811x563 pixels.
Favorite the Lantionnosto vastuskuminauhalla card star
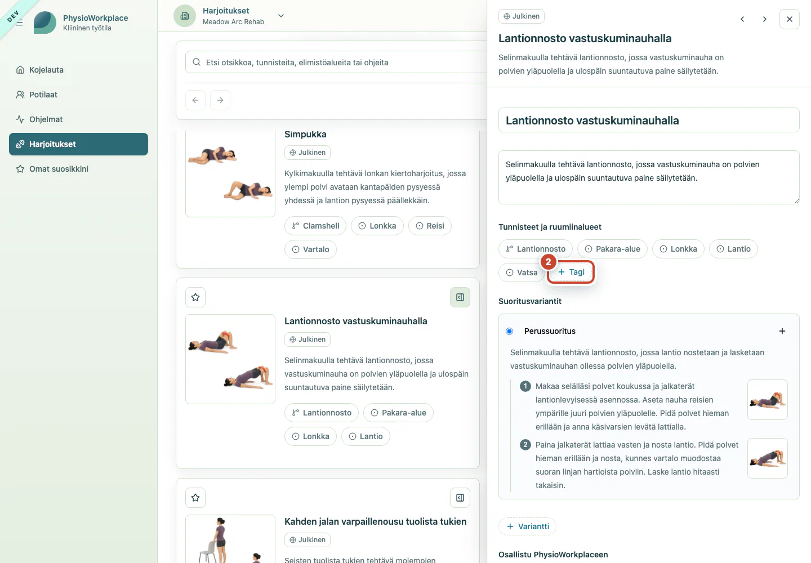click(x=195, y=297)
